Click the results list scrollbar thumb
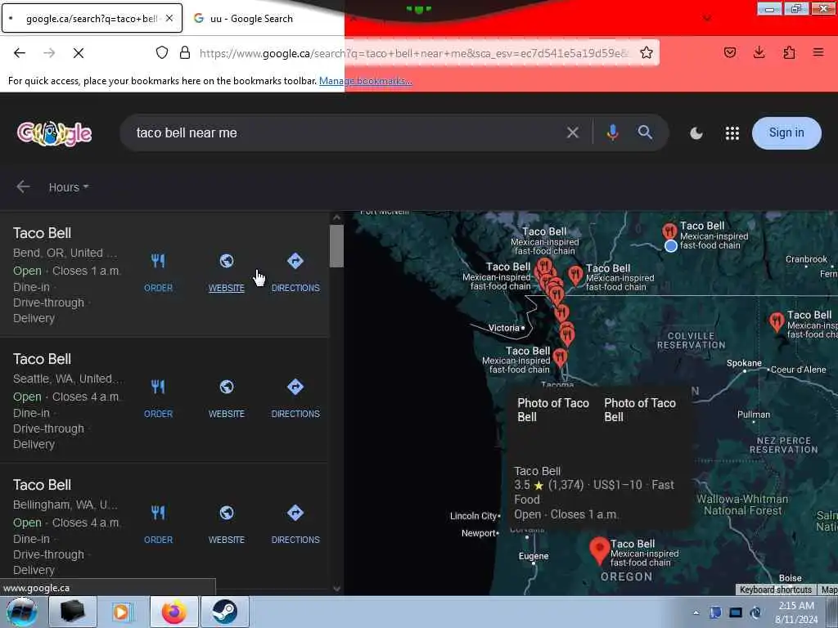The width and height of the screenshot is (838, 628). point(336,246)
